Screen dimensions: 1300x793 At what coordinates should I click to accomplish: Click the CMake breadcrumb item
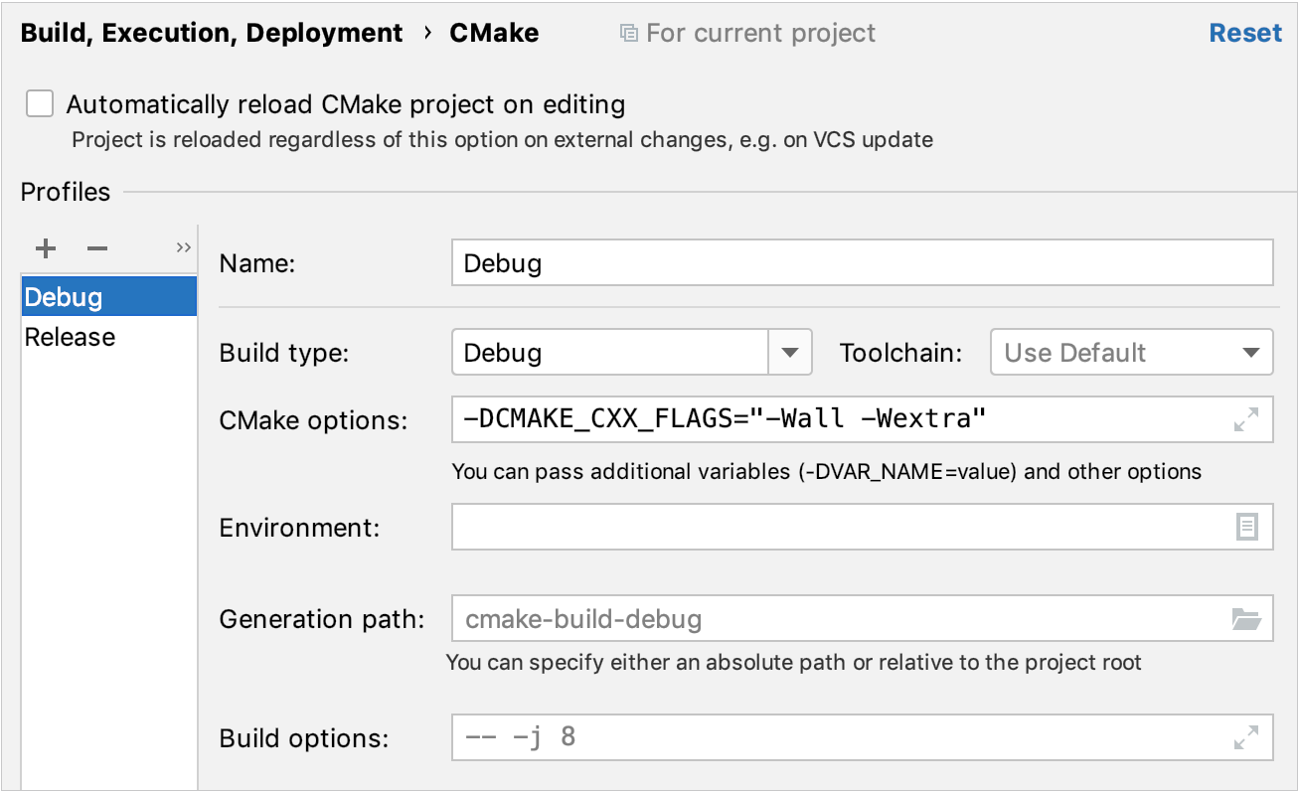(494, 32)
